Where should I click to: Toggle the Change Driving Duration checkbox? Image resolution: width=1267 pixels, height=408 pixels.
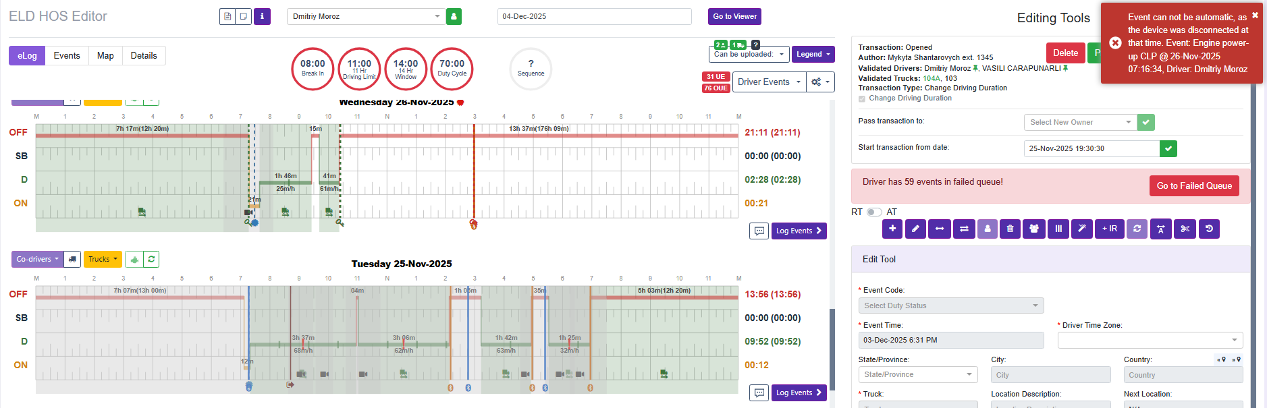click(861, 98)
